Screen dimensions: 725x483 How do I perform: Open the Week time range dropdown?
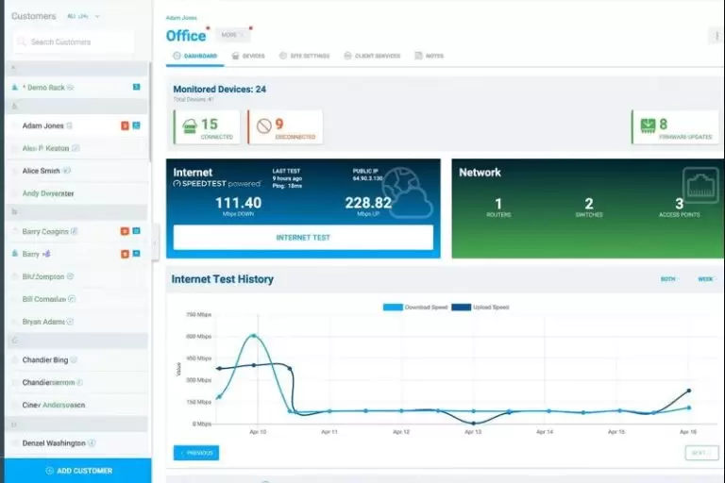click(x=705, y=279)
